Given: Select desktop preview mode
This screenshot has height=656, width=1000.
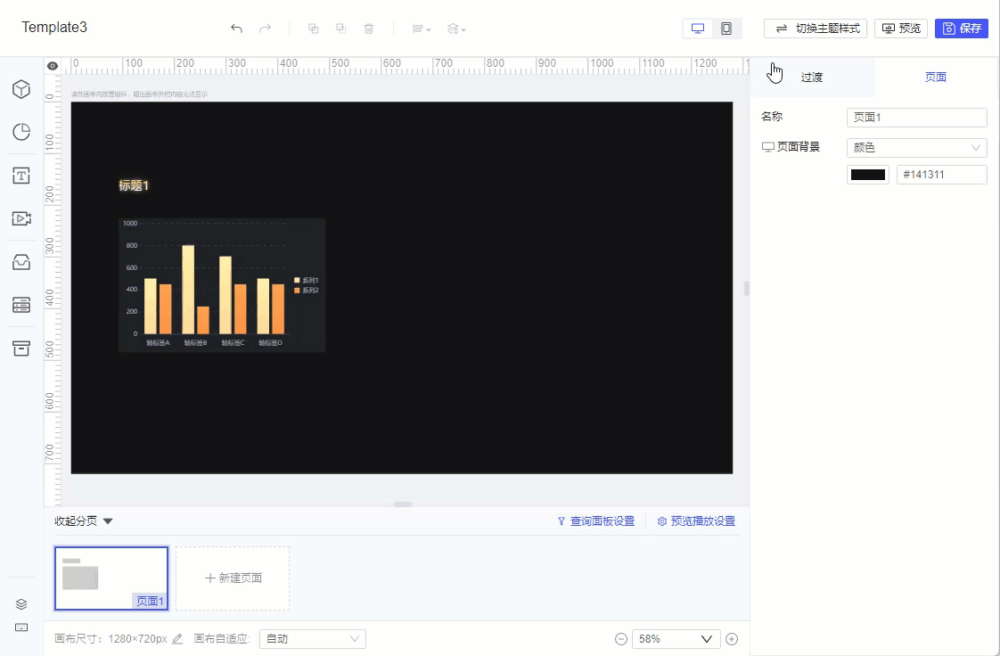Looking at the screenshot, I should (x=697, y=28).
